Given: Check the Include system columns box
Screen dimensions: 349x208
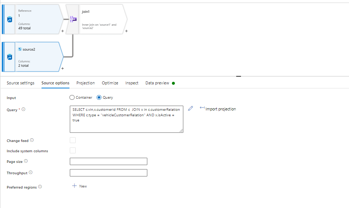Looking at the screenshot, I should 73,150.
